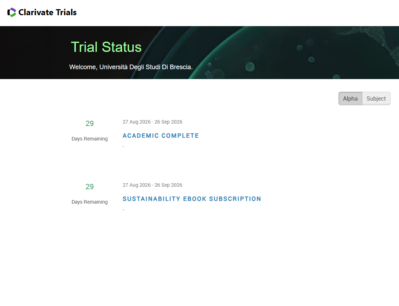Open the Sustainability Ebook Subscription trial
This screenshot has height=306, width=399.
coord(192,199)
